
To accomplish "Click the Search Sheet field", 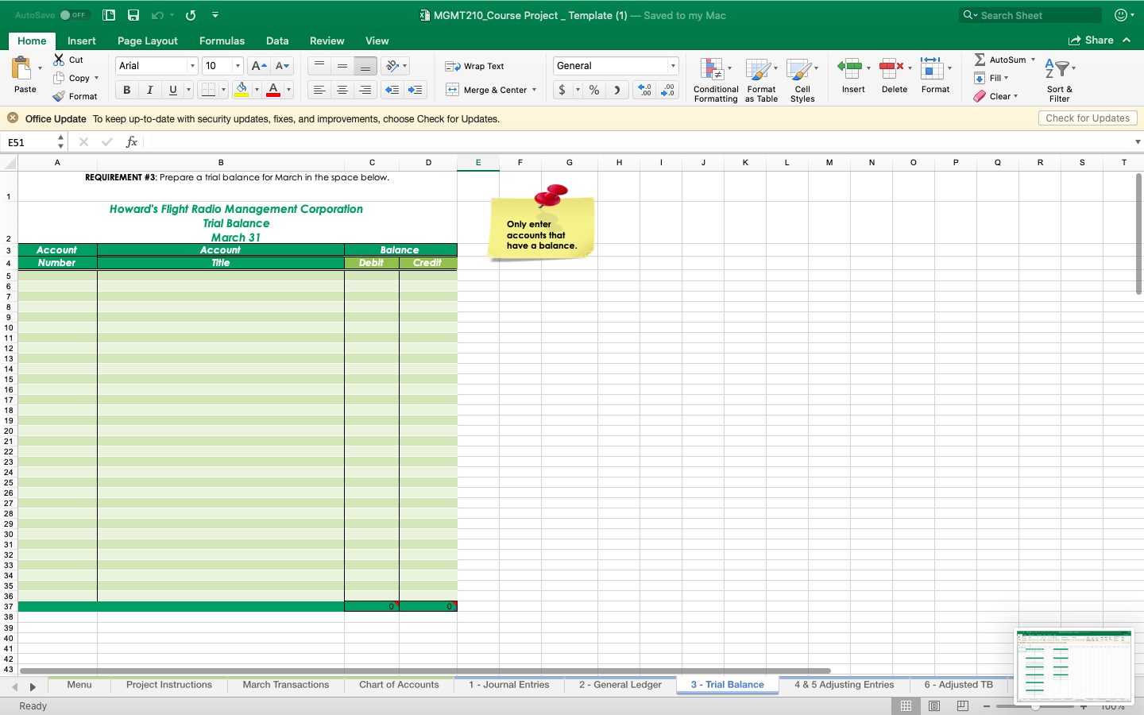I will coord(1030,15).
